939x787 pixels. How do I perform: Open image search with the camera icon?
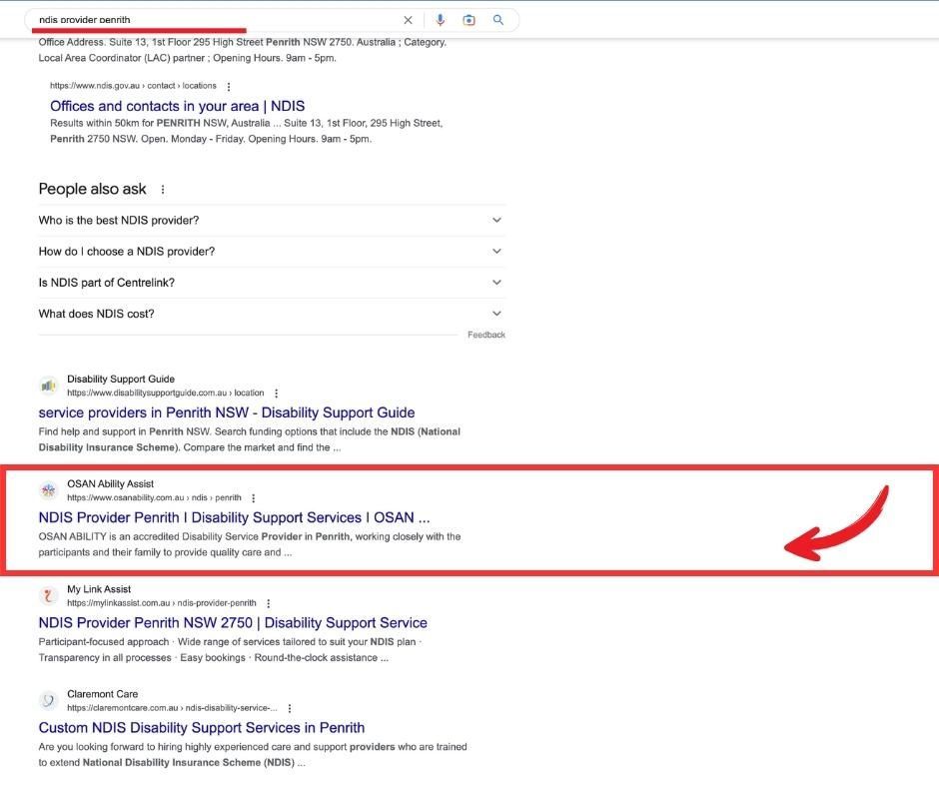(x=469, y=20)
